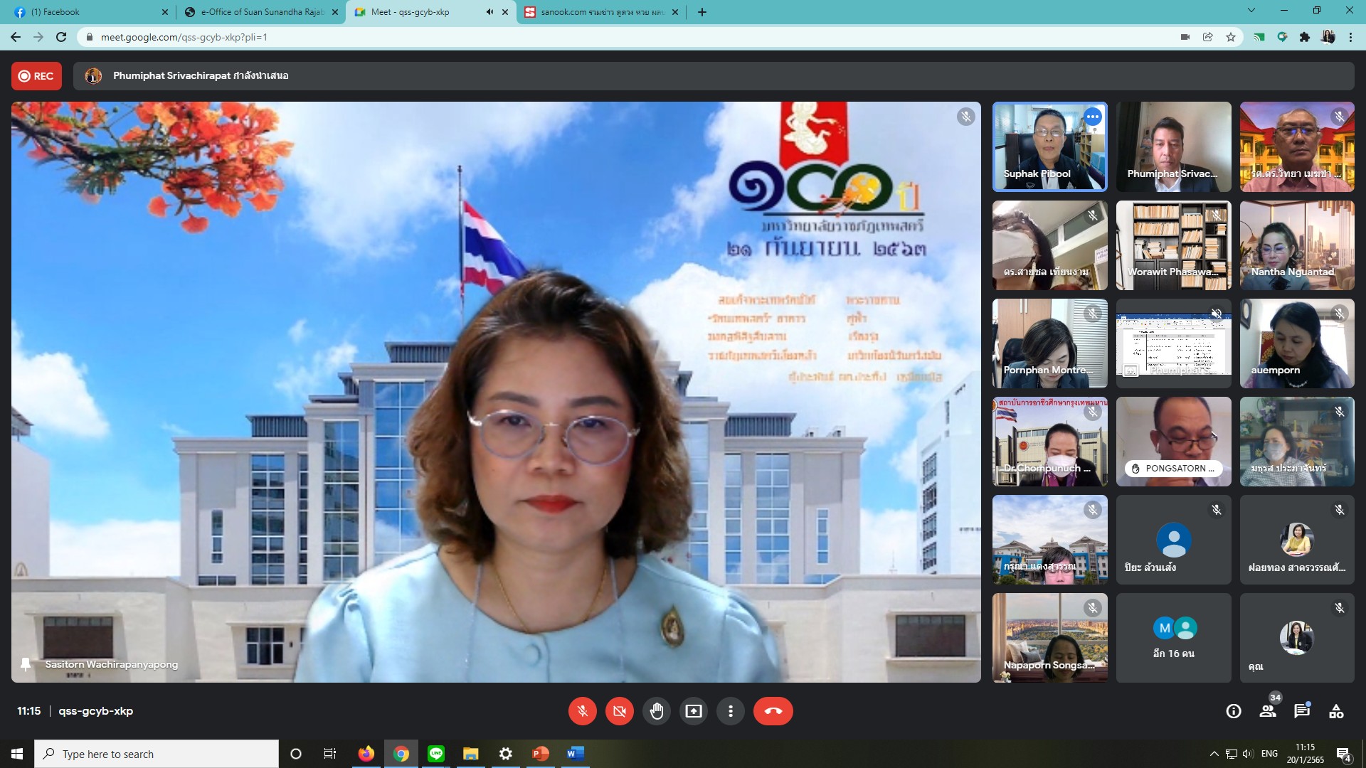The width and height of the screenshot is (1366, 768).
Task: Open the chat with everyone panel
Action: click(x=1302, y=711)
